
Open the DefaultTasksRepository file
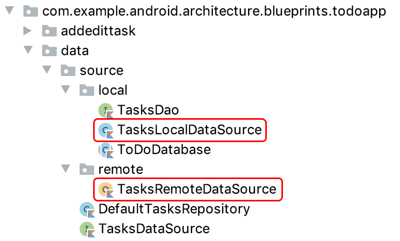174,209
